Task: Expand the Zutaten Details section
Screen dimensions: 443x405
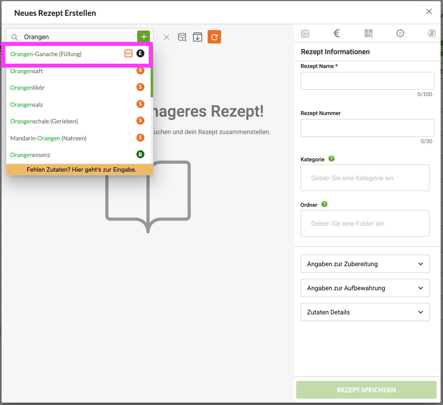Action: pos(365,312)
